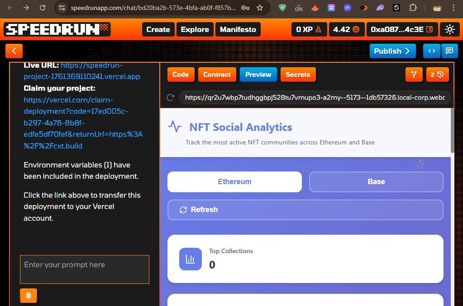
Task: Click the fork/branch icon button
Action: (414, 74)
